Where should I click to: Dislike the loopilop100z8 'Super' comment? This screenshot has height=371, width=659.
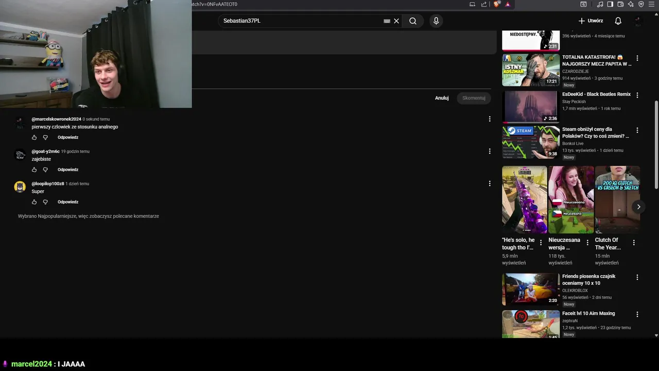pyautogui.click(x=45, y=202)
